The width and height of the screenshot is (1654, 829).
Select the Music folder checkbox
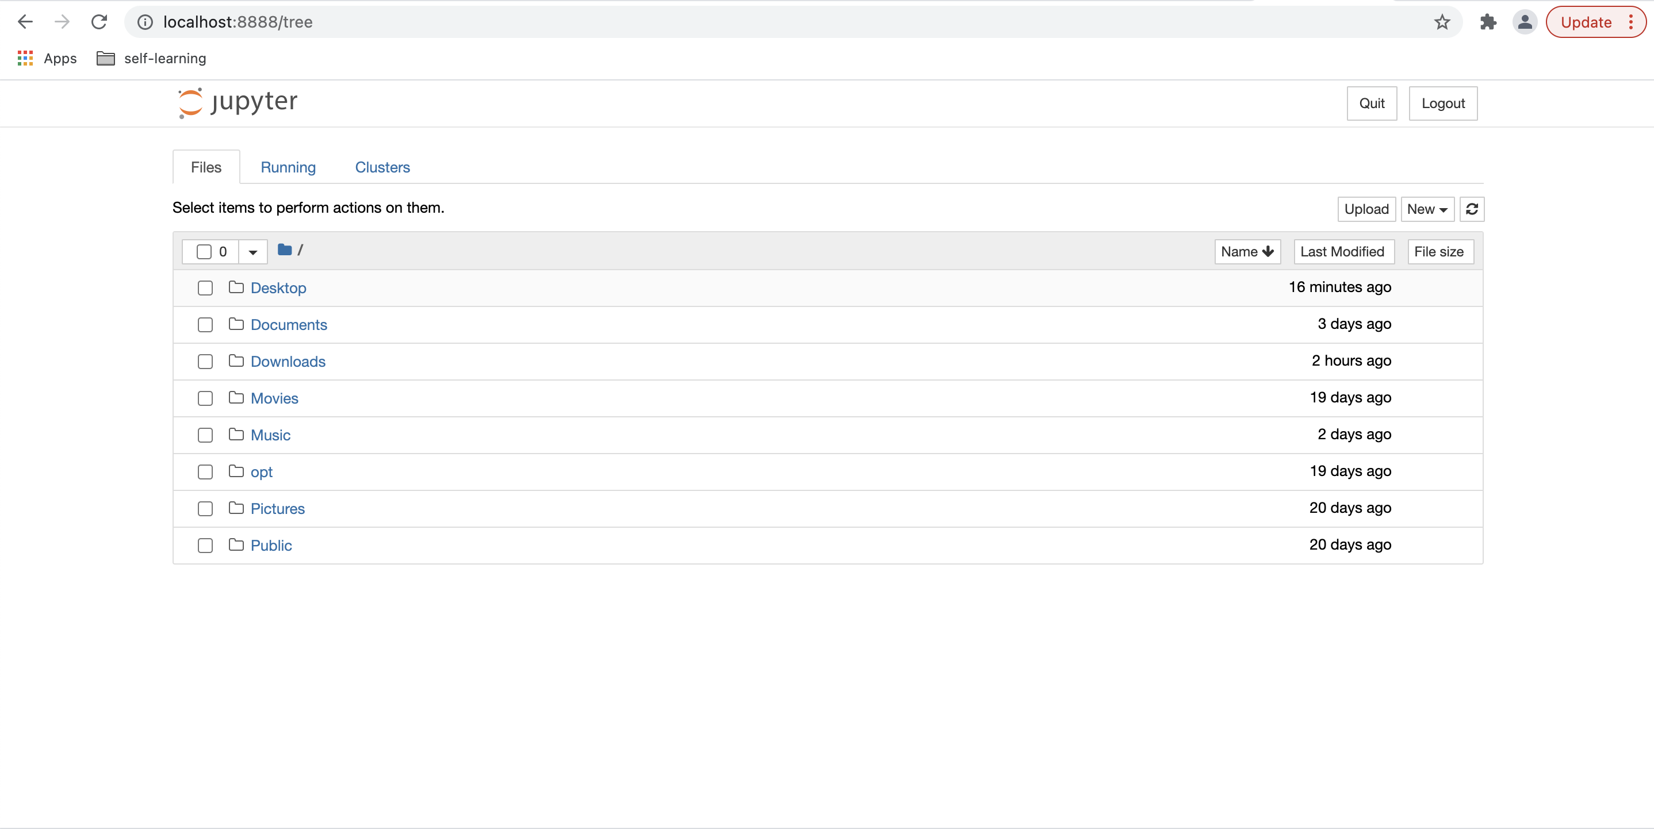point(205,435)
